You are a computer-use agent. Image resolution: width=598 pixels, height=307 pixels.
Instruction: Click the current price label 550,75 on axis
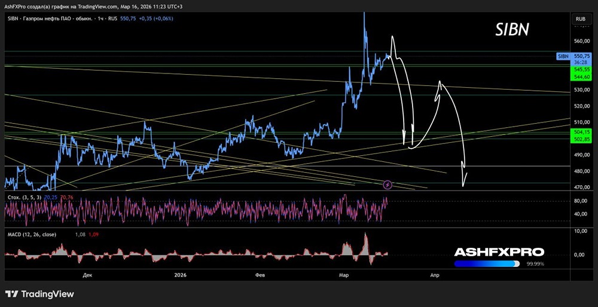click(x=582, y=56)
